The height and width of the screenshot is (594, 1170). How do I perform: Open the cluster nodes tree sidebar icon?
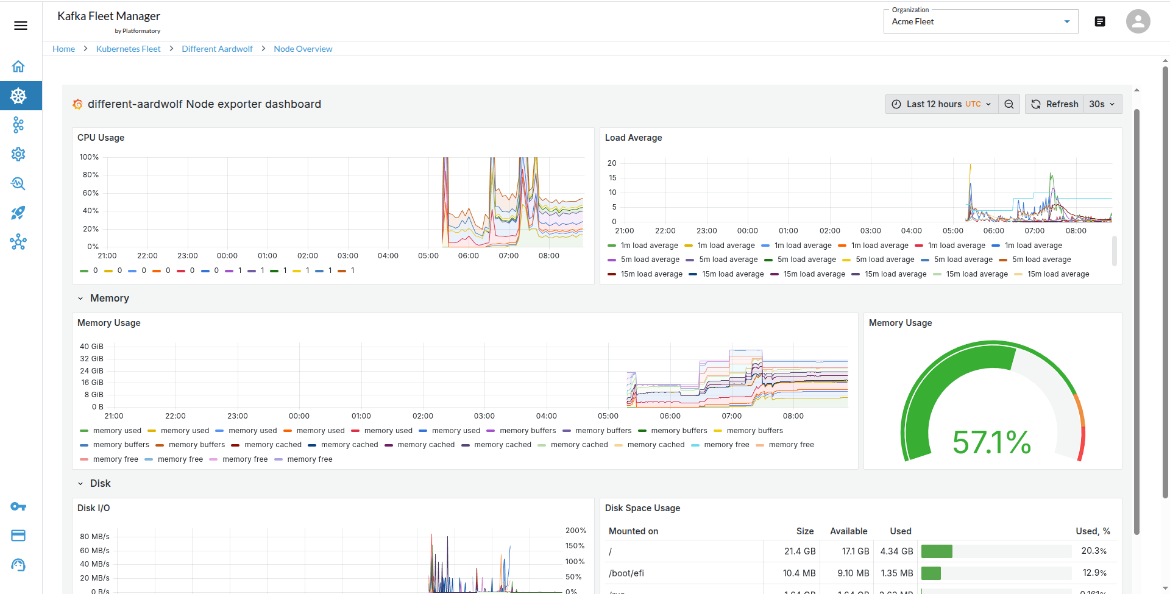click(x=18, y=125)
